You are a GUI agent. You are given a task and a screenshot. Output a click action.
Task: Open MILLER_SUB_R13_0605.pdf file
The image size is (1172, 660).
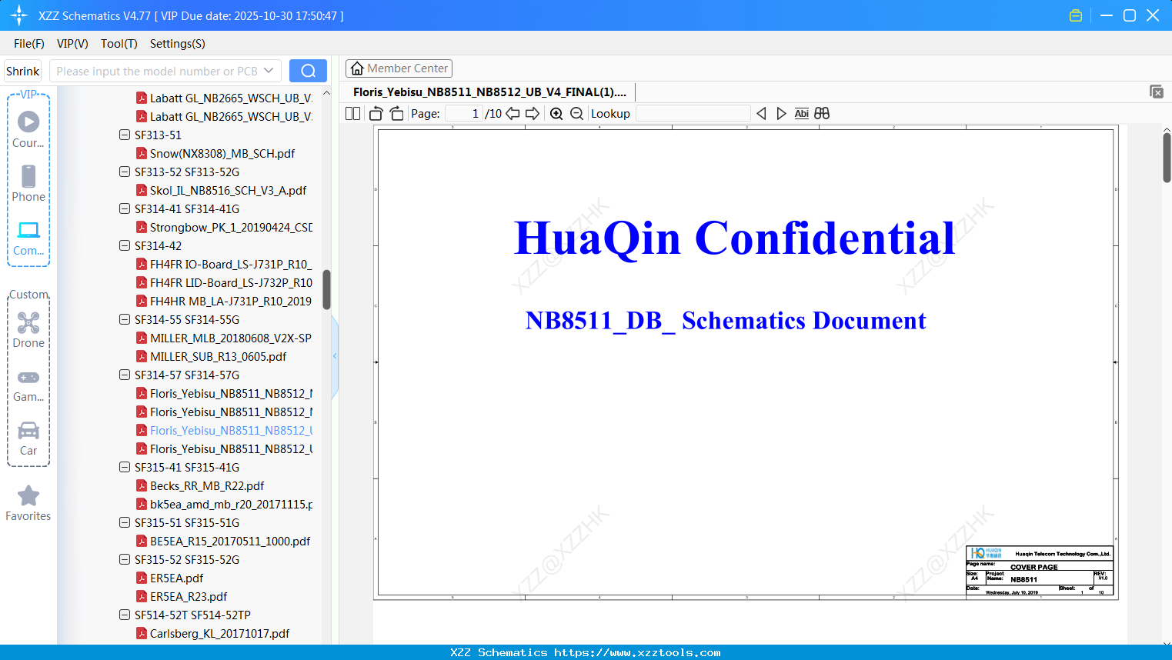click(x=218, y=356)
